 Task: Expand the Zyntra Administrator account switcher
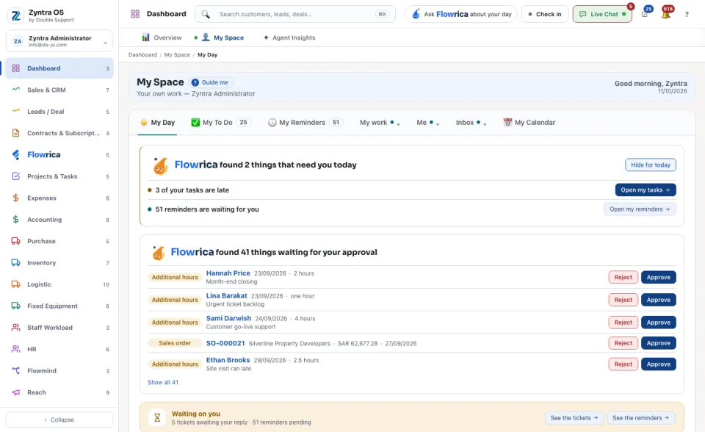59,41
